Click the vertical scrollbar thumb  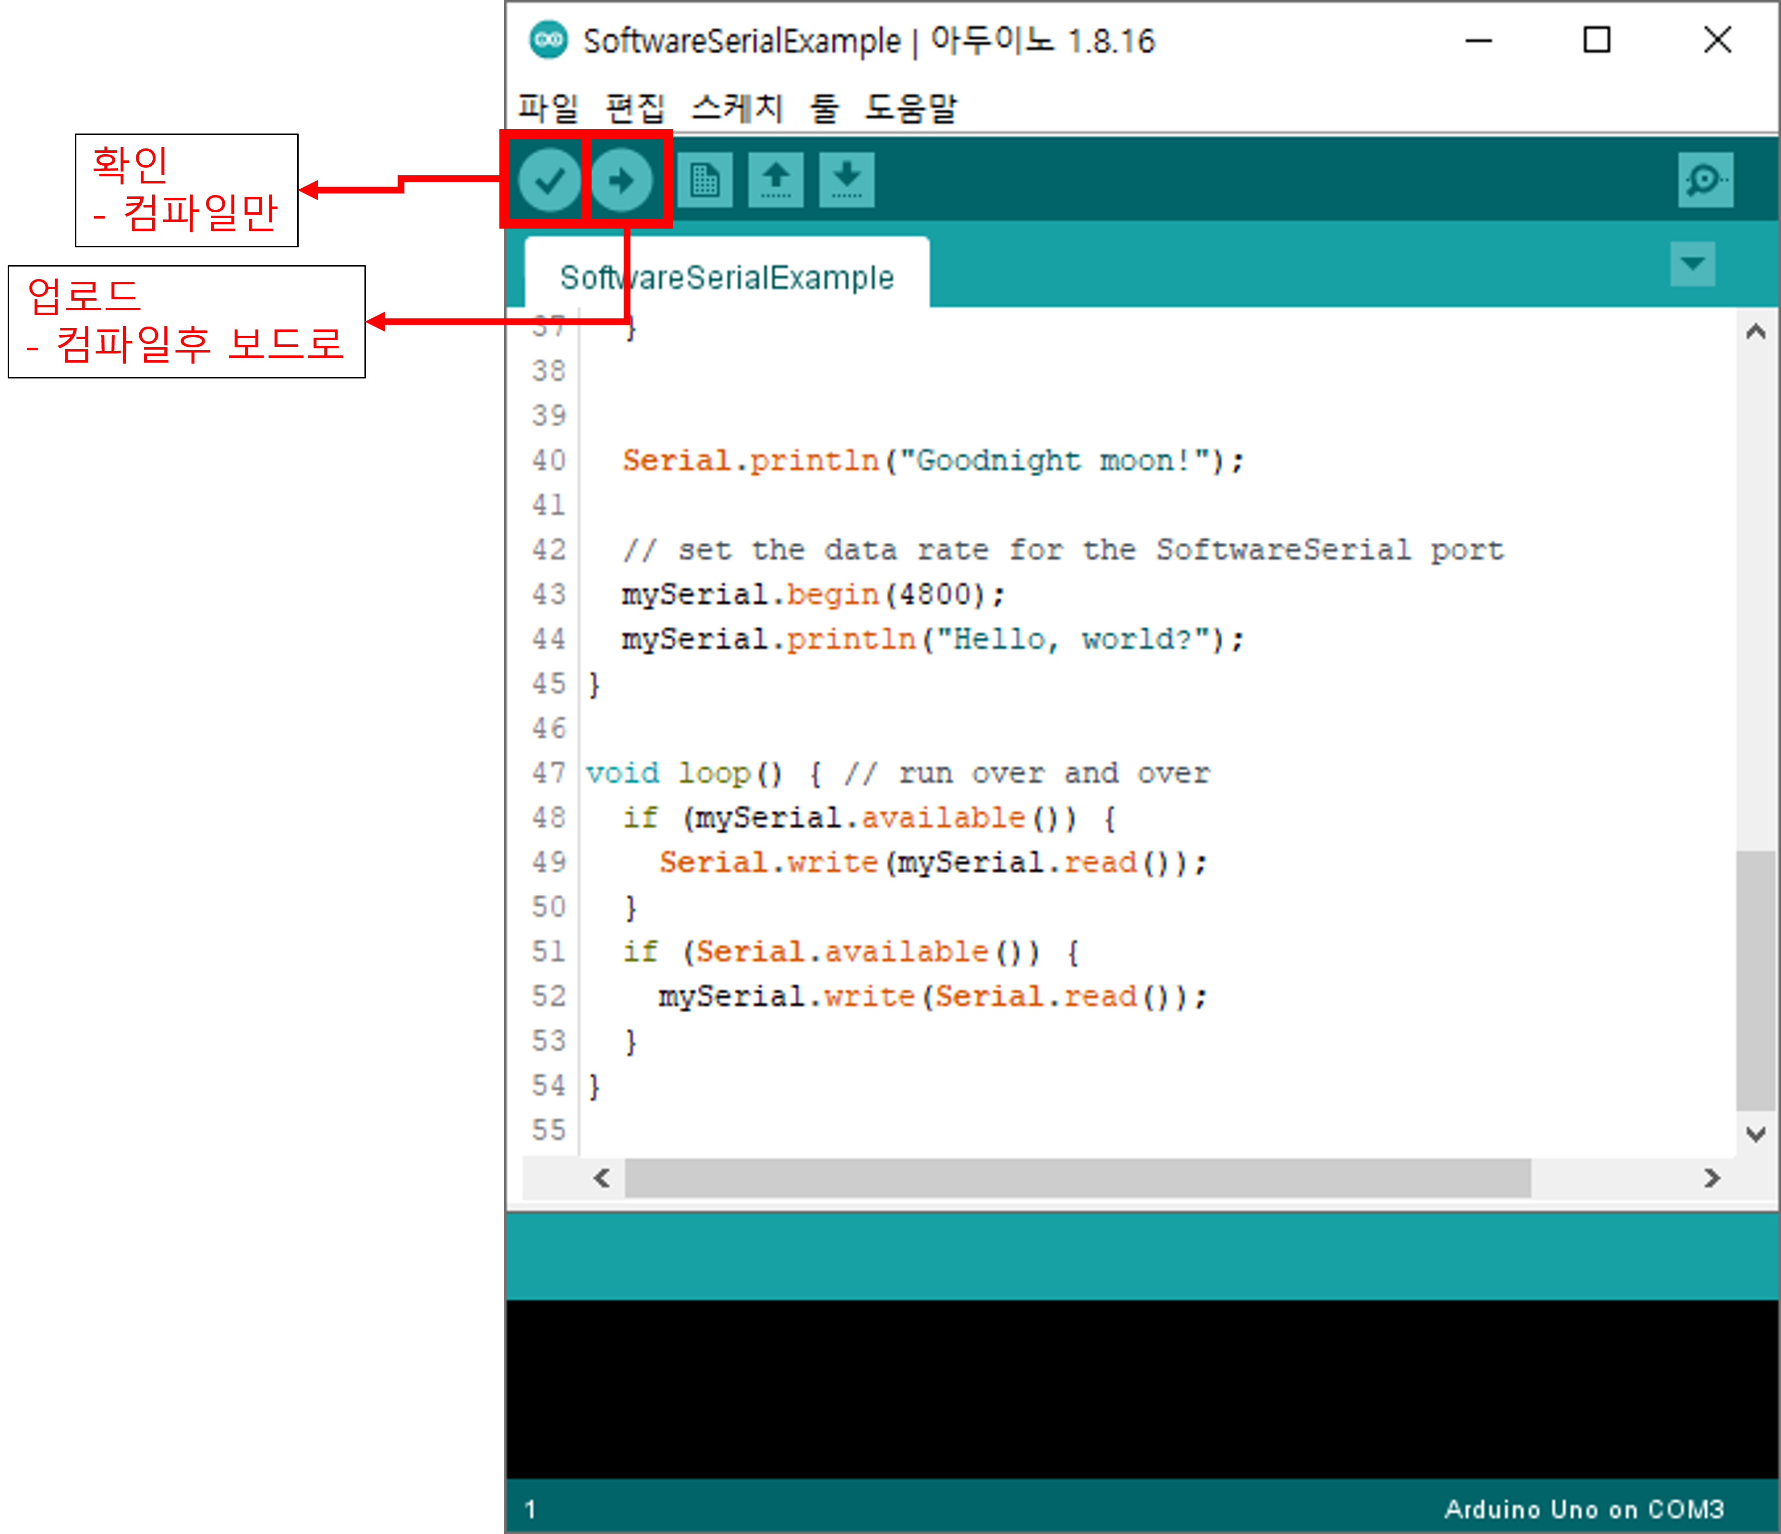click(1755, 980)
